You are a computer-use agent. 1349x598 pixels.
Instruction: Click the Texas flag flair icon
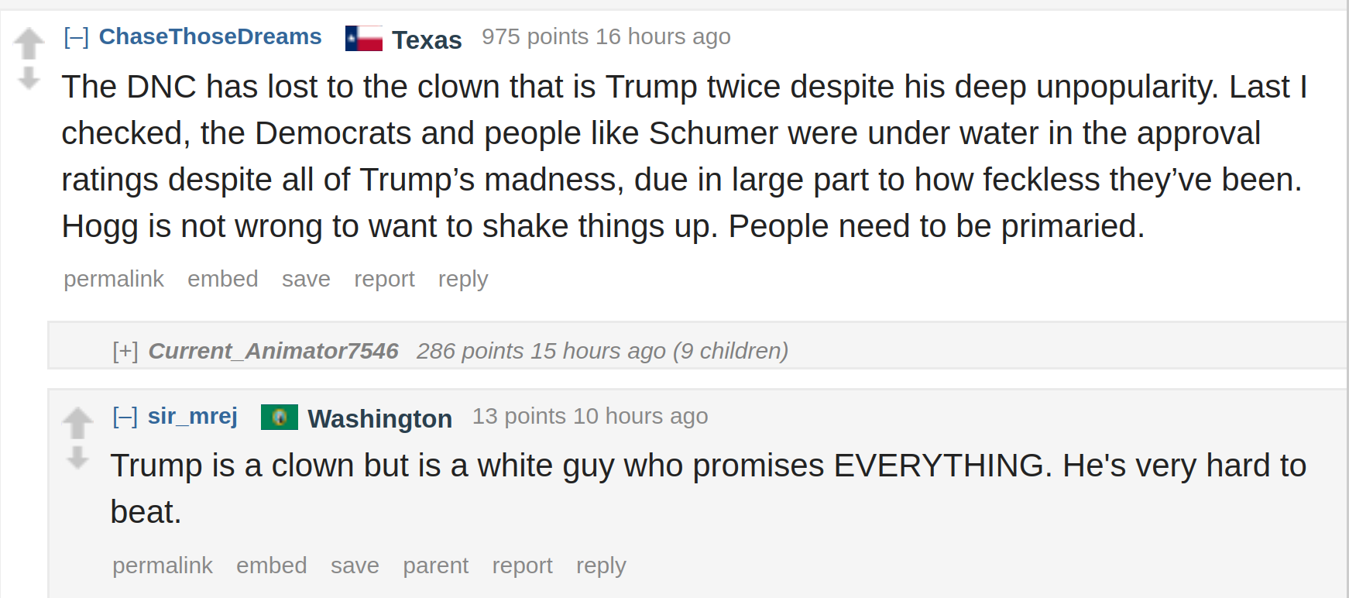364,38
